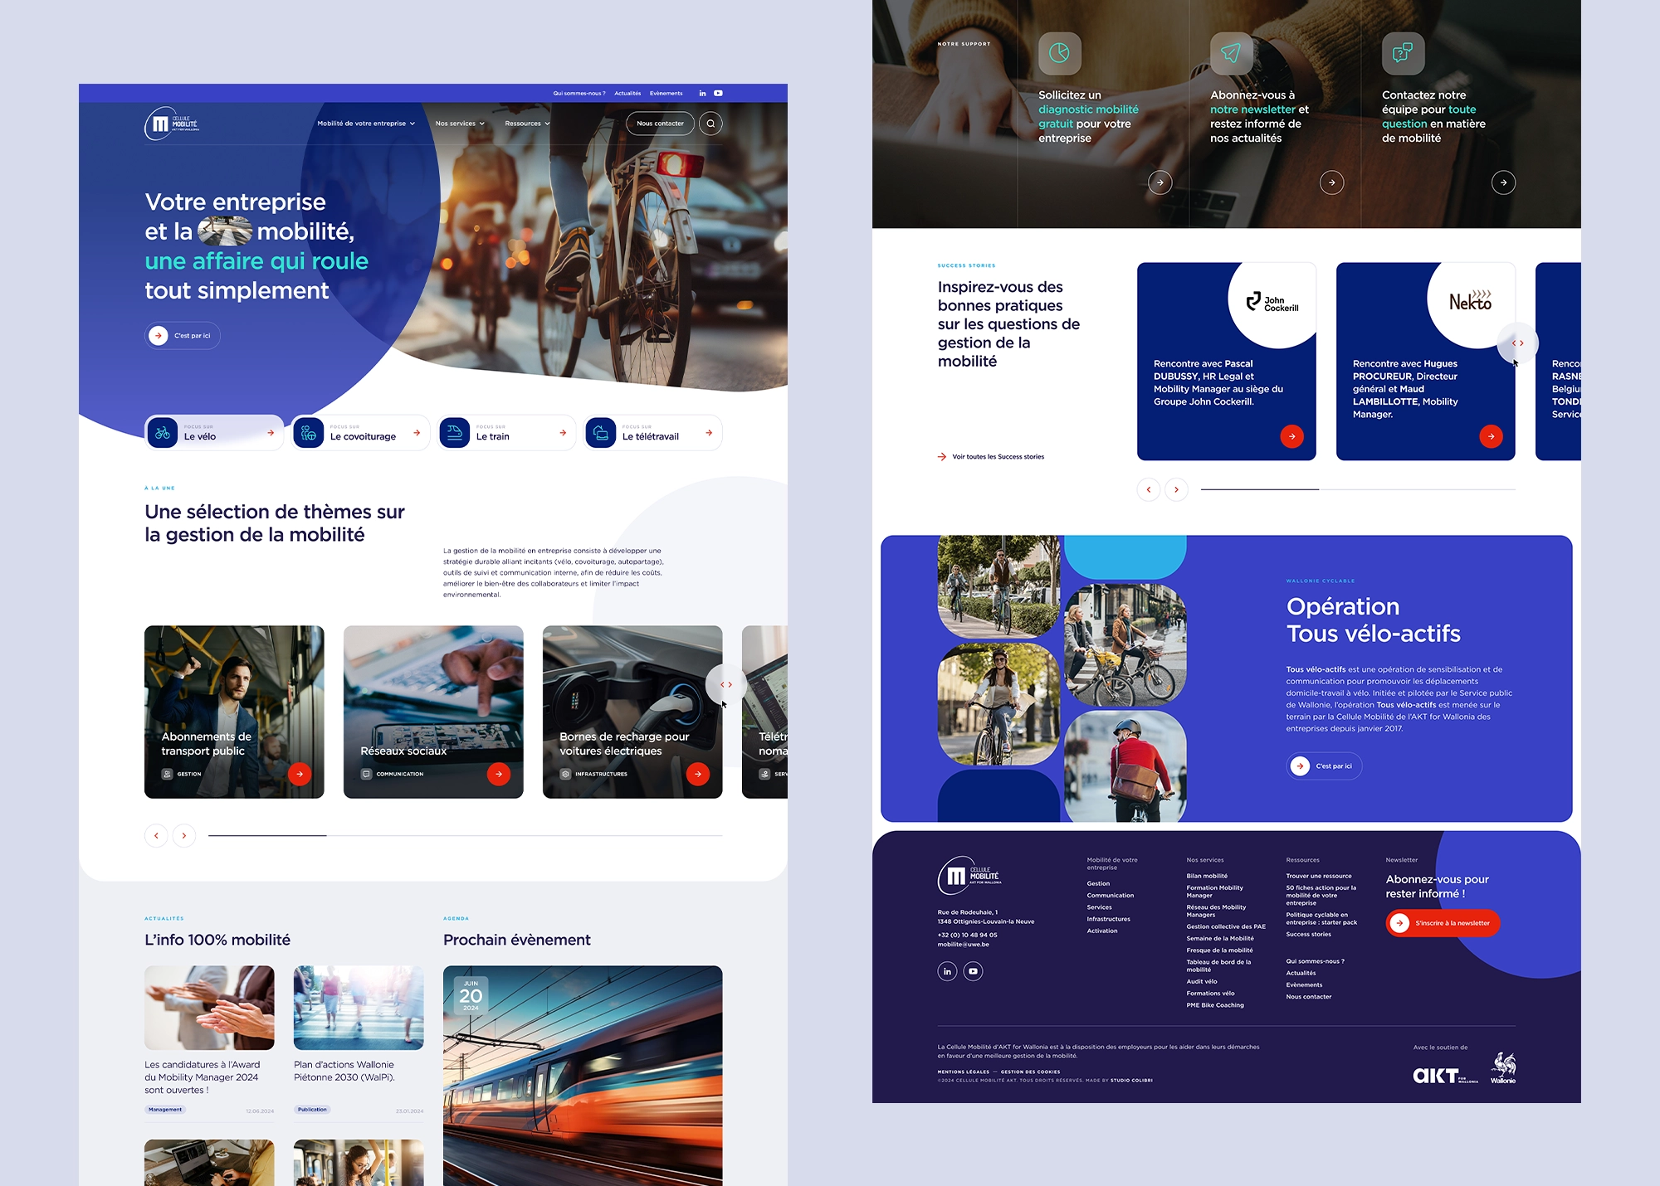
Task: Open Infrastructures footer link
Action: click(1109, 919)
